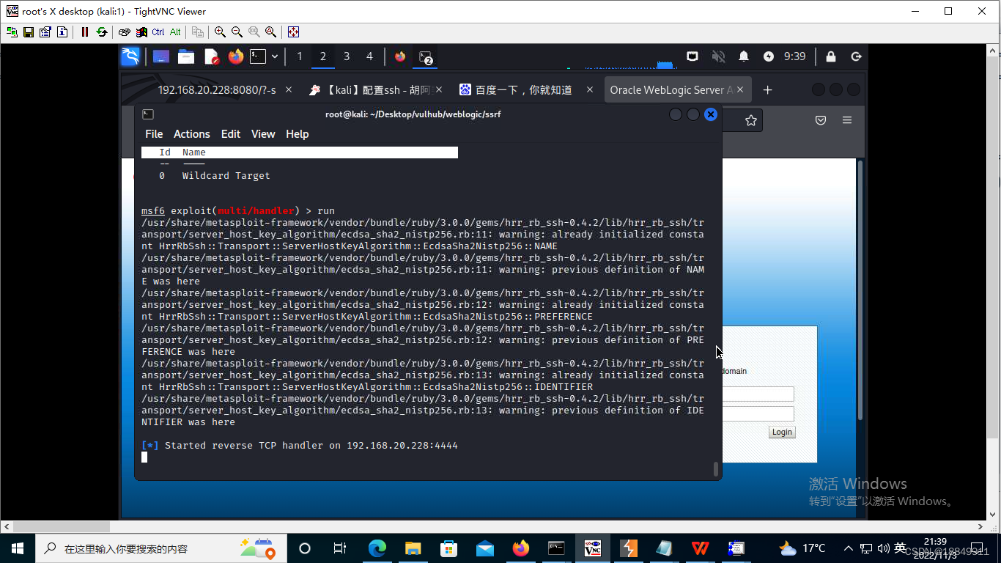1001x563 pixels.
Task: Unmute Kali volume tray icon
Action: click(718, 56)
